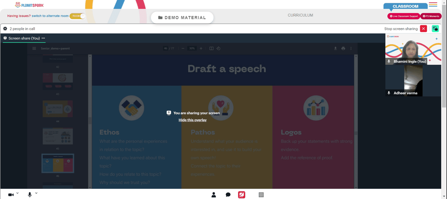Image resolution: width=447 pixels, height=199 pixels.
Task: Open the Demo Material button
Action: click(181, 17)
